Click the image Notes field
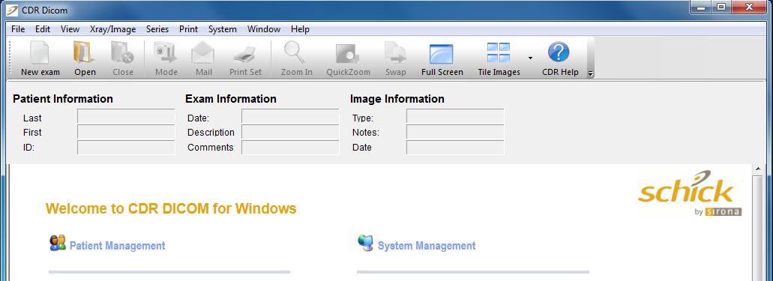 455,132
